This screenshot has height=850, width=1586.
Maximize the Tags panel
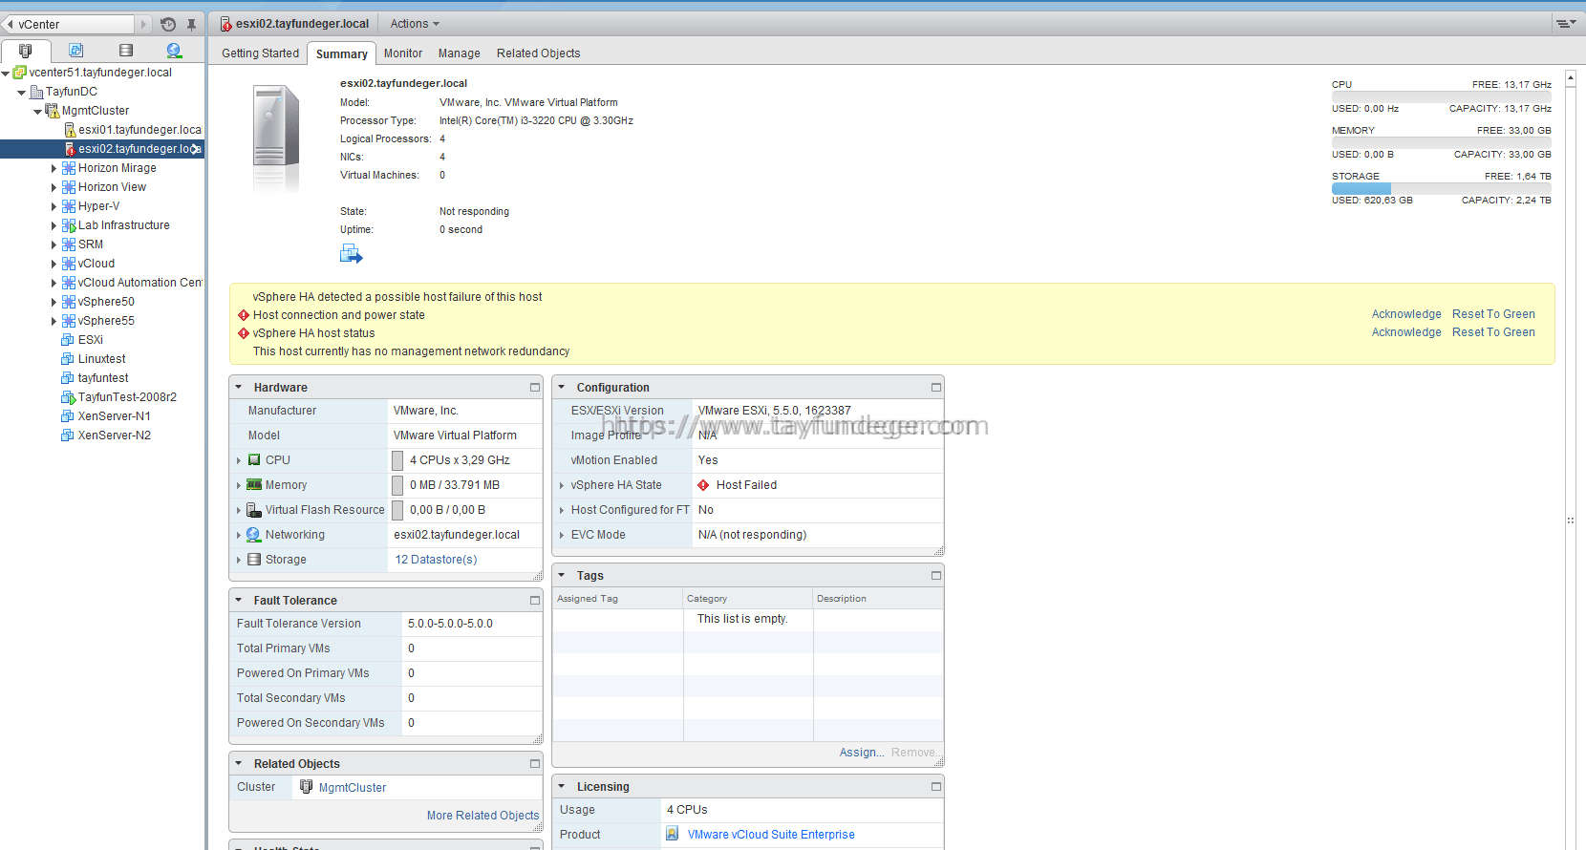[x=936, y=575]
